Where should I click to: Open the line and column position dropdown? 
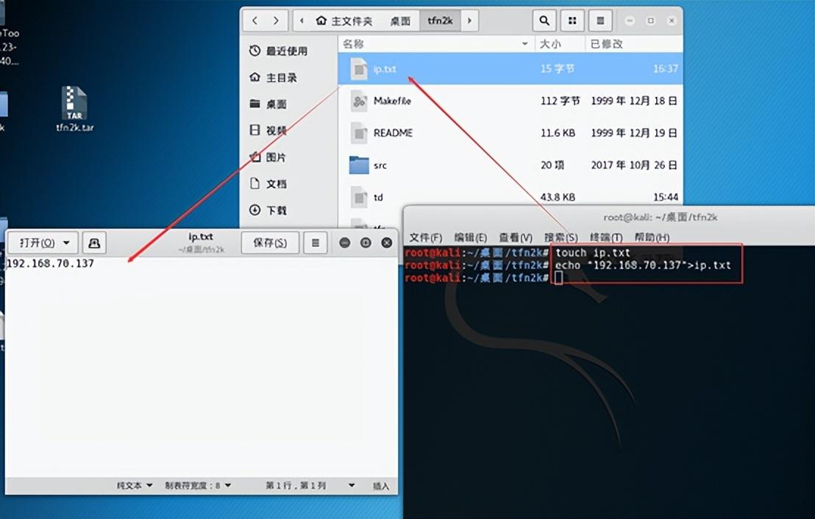310,485
